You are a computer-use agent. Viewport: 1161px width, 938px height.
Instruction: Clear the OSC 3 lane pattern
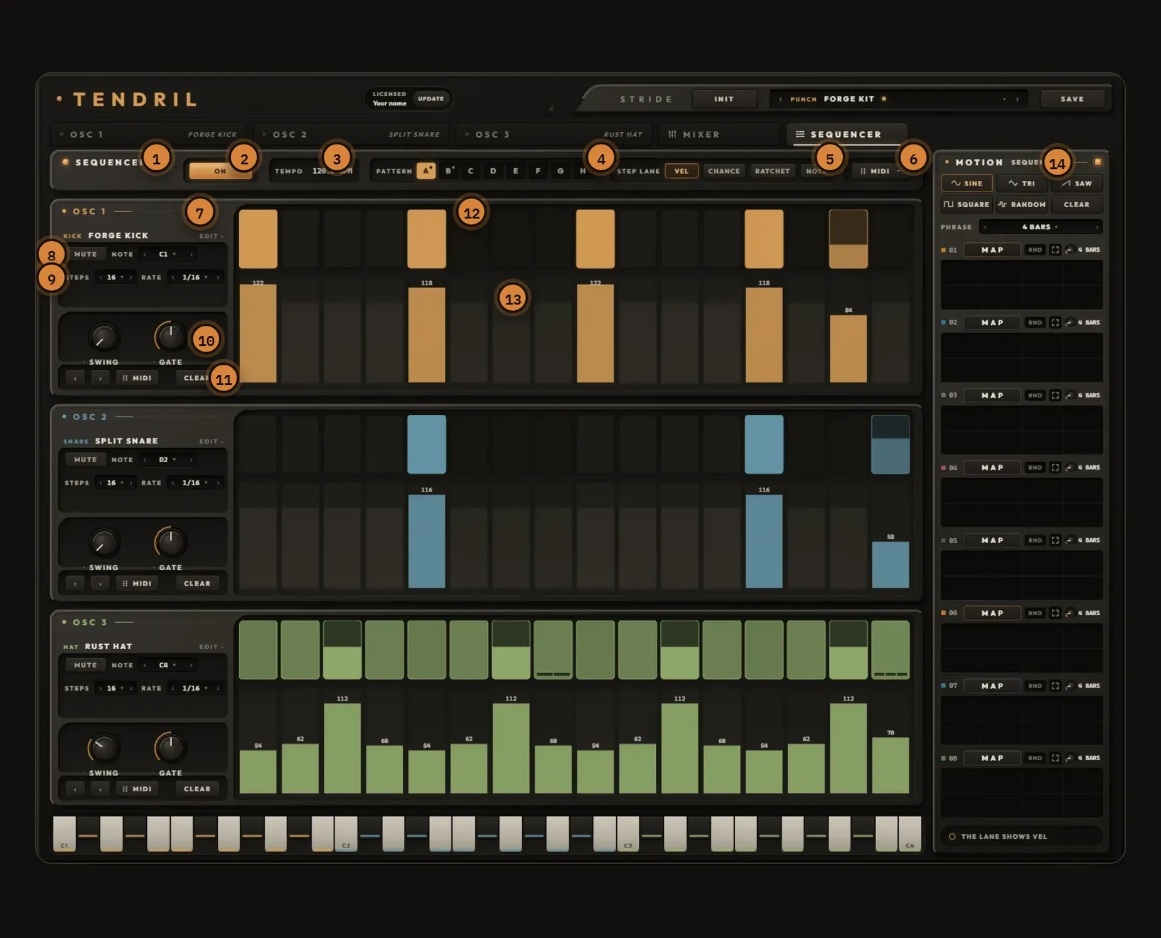[197, 789]
